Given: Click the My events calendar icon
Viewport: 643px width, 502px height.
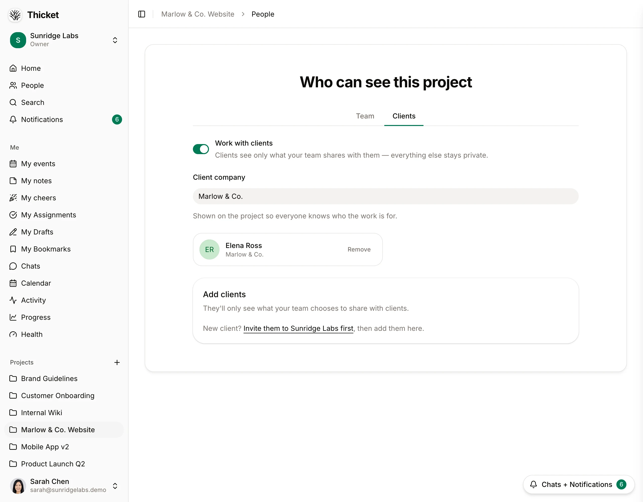Looking at the screenshot, I should pos(13,164).
